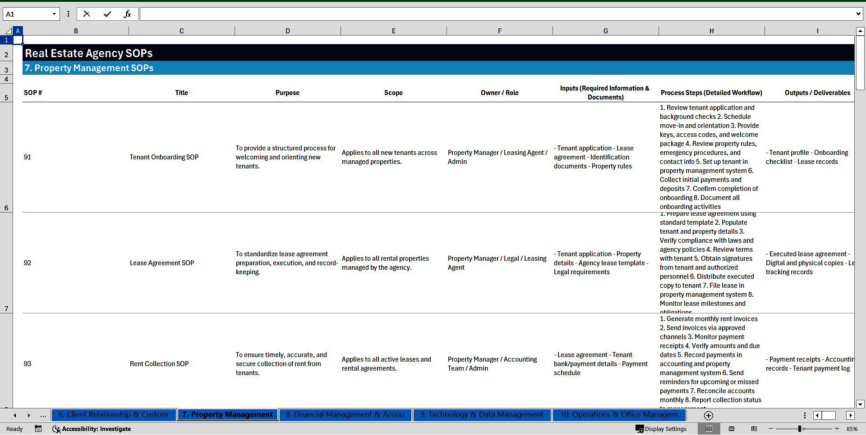This screenshot has height=435, width=866.
Task: Open the 8. Financial Management sheet tab
Action: (x=345, y=414)
